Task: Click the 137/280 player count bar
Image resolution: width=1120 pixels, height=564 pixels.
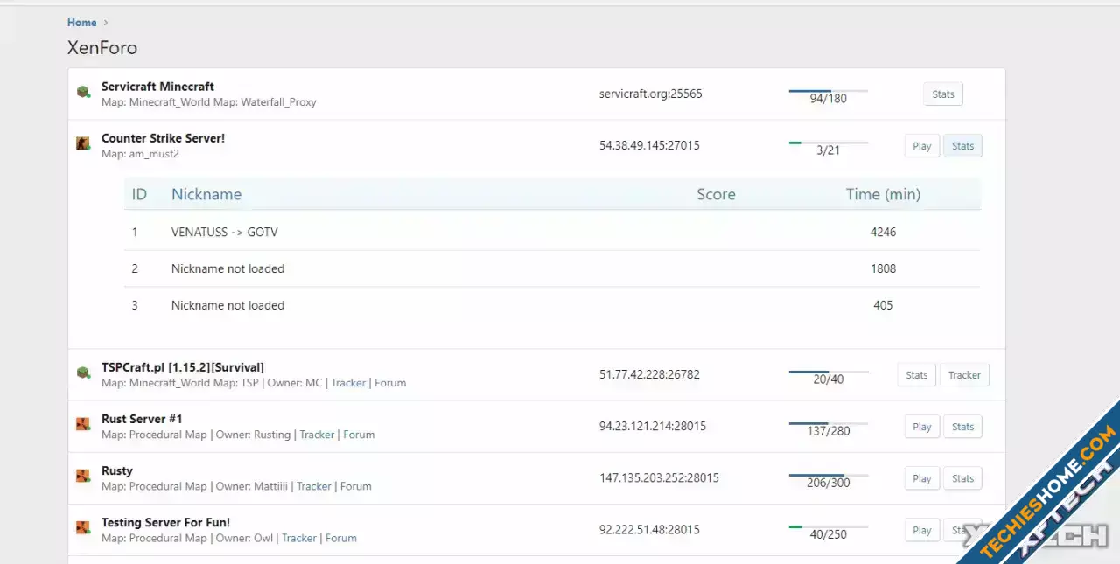Action: coord(828,428)
